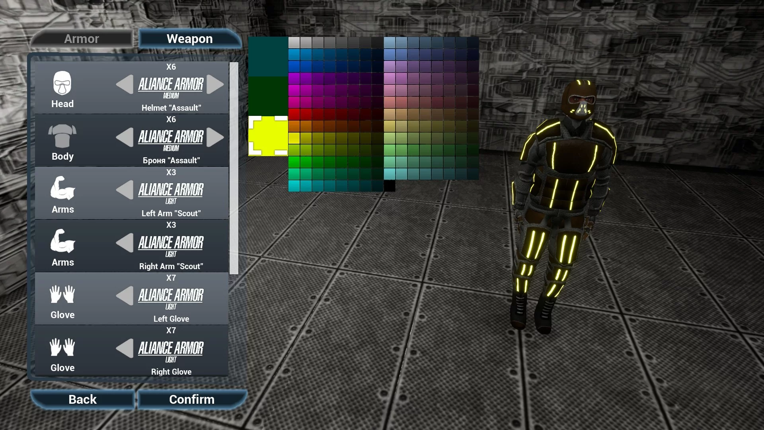The height and width of the screenshot is (430, 764).
Task: Click the Back button
Action: coord(82,399)
